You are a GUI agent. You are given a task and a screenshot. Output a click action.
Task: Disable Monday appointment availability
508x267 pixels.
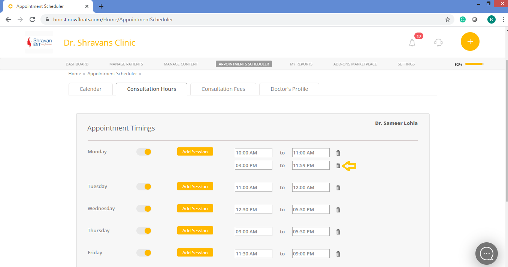pos(144,152)
